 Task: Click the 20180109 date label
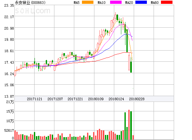pos(96,99)
